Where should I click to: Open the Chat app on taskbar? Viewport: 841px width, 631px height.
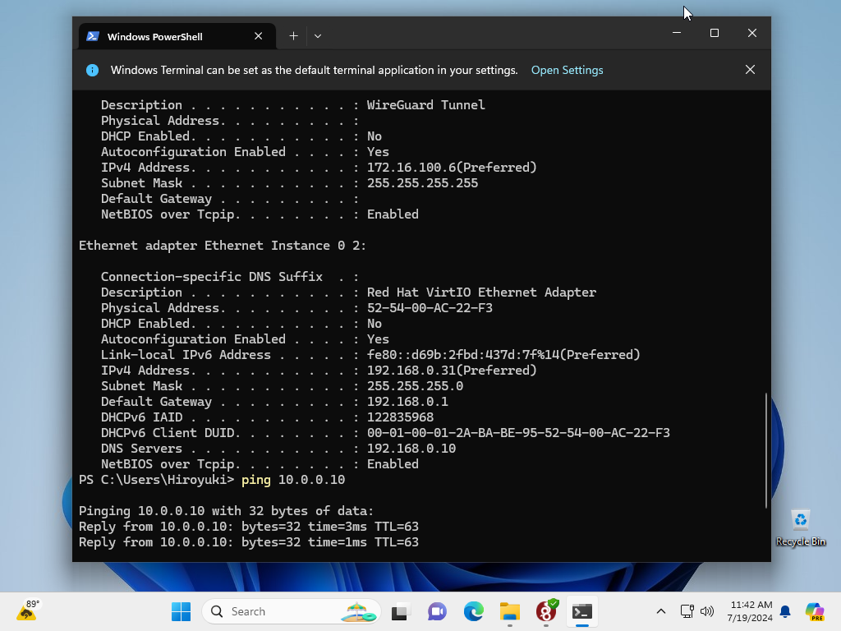pyautogui.click(x=437, y=611)
